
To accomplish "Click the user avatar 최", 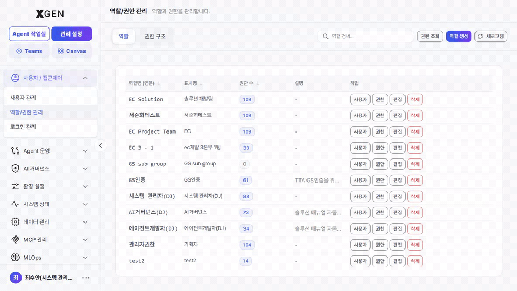I will [16, 278].
